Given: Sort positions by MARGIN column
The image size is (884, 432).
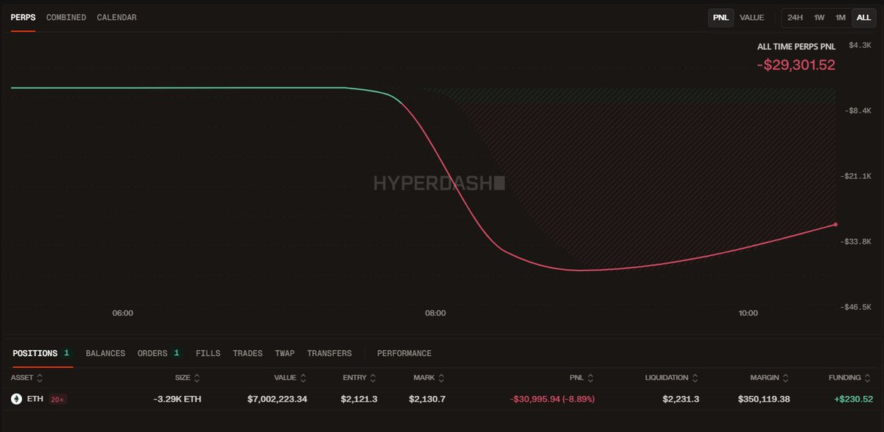Looking at the screenshot, I should (x=785, y=377).
